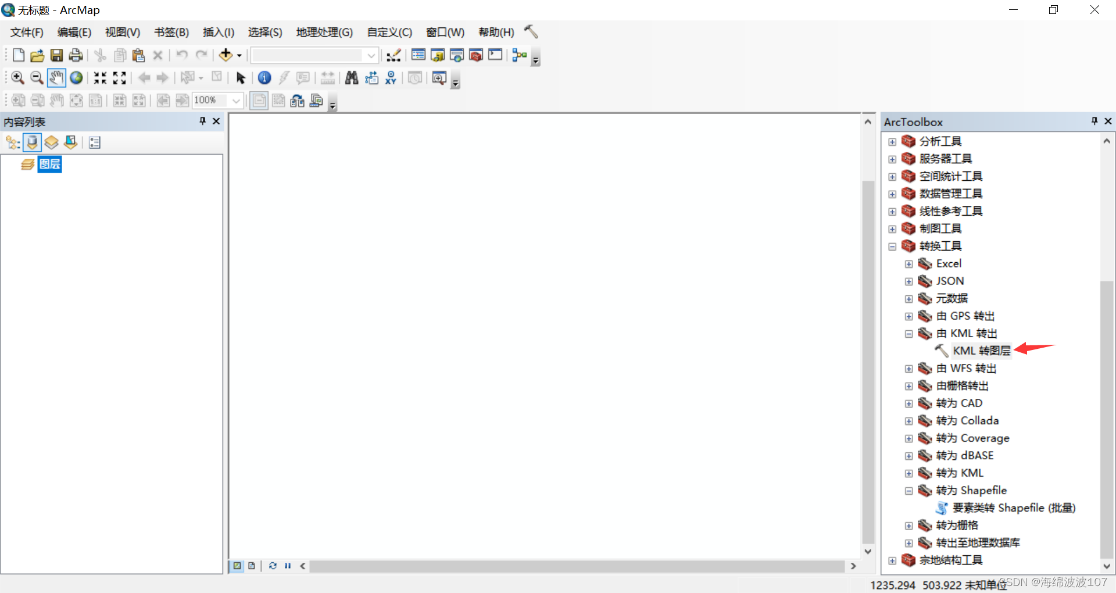List layers by source
This screenshot has height=593, width=1116.
[x=32, y=142]
